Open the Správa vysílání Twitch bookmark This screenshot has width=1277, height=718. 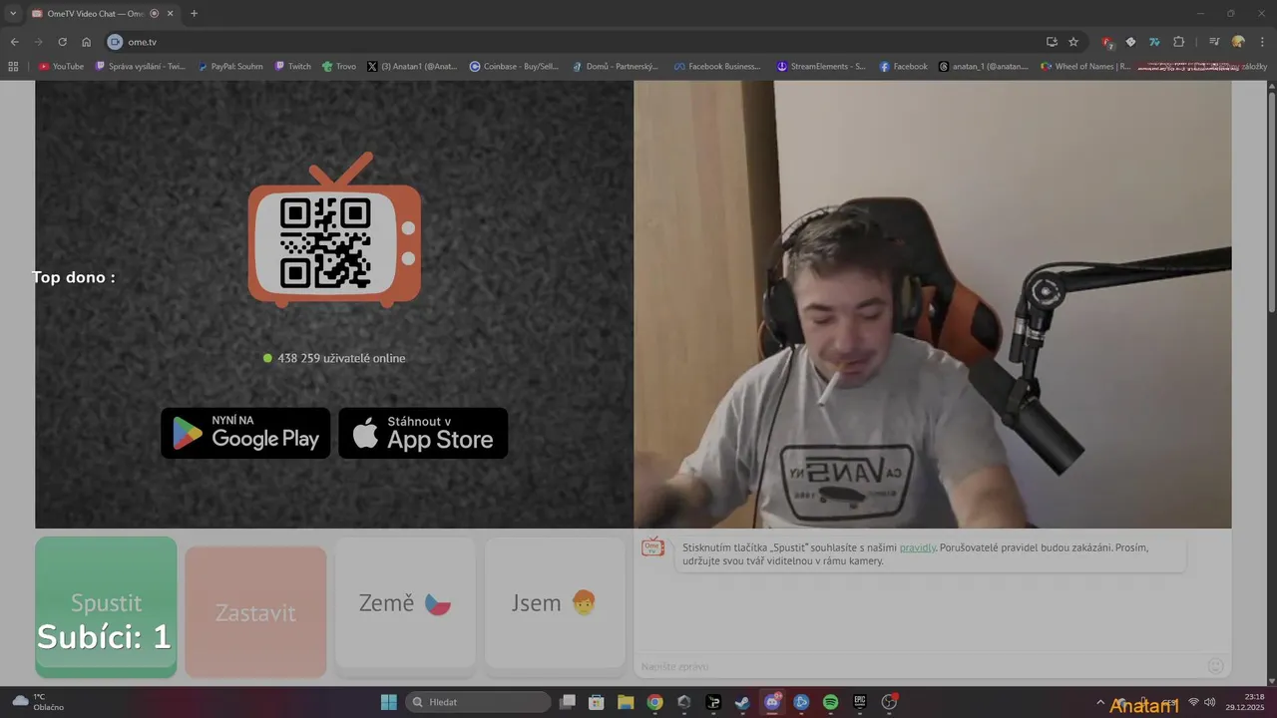[141, 67]
